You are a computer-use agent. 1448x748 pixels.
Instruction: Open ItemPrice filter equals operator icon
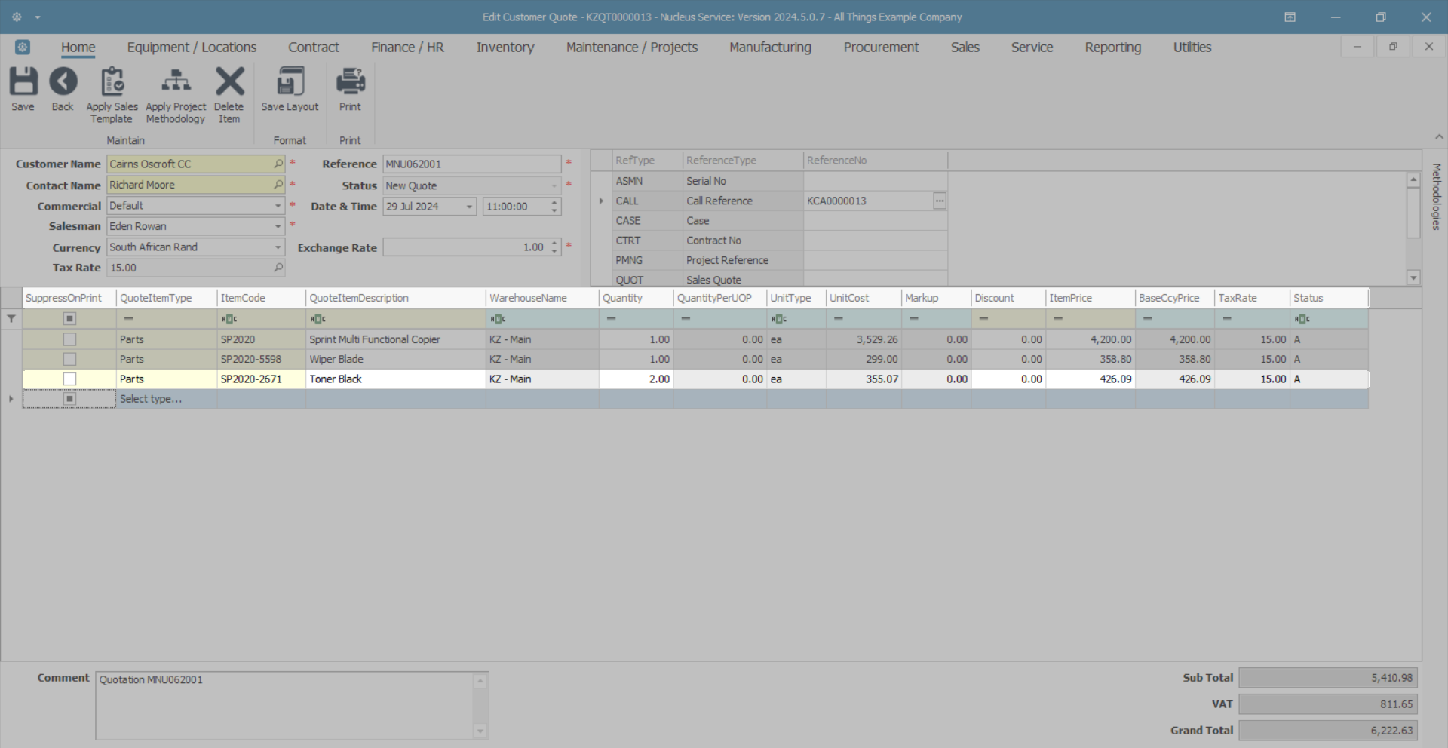tap(1058, 319)
